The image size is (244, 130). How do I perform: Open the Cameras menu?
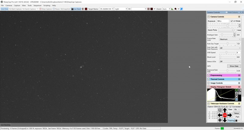[x=9, y=5]
